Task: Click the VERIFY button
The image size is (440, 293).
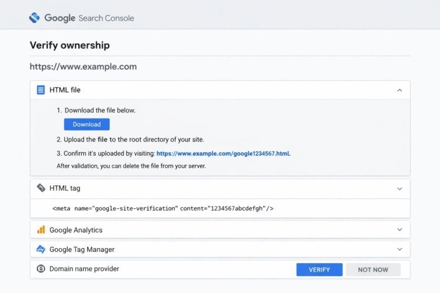Action: coord(319,270)
